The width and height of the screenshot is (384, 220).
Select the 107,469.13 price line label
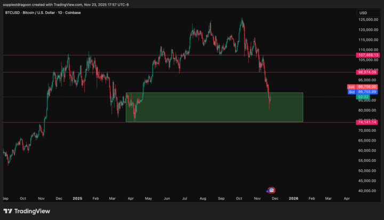(368, 55)
